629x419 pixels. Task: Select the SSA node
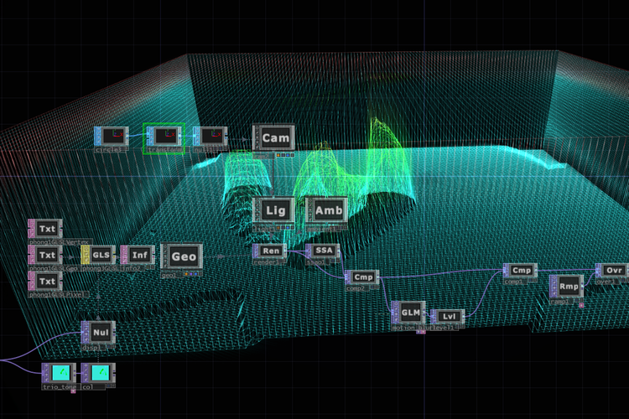pos(322,251)
